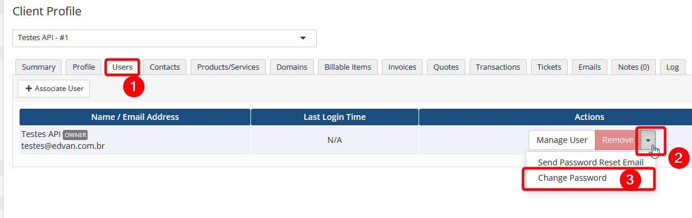Viewport: 692px width, 218px height.
Task: Expand the Testes API client dropdown
Action: (164, 38)
